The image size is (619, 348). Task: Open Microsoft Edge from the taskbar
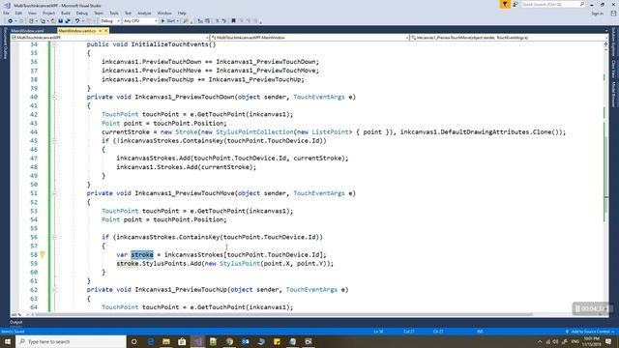[x=151, y=341]
